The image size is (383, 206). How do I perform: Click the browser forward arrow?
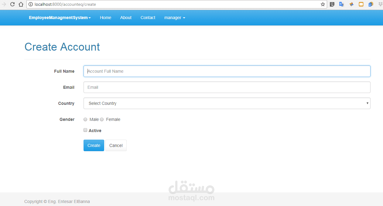(4, 4)
